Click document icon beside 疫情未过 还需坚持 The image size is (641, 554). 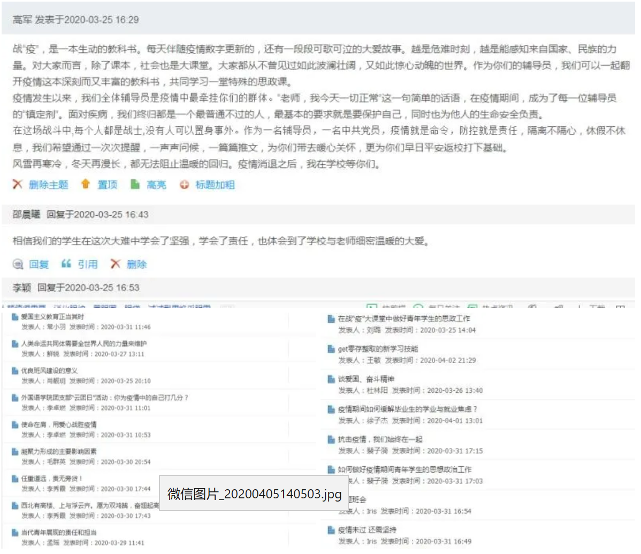pos(331,530)
